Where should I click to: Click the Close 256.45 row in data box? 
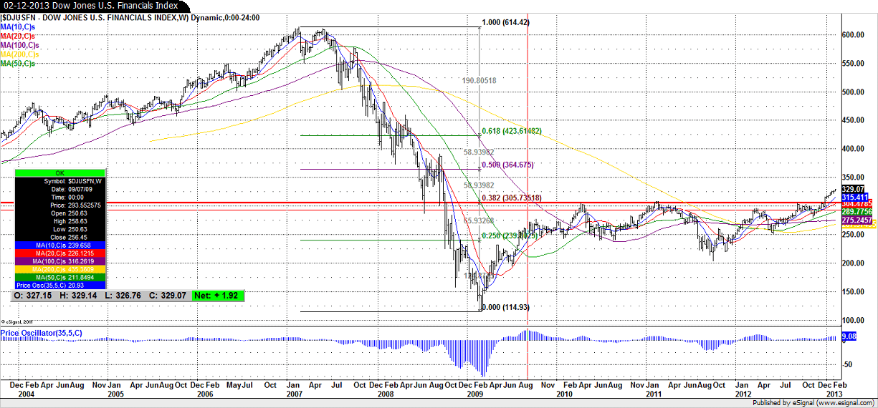[x=60, y=238]
